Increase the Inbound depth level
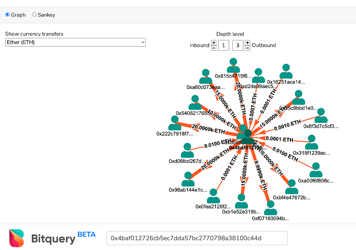356x250 pixels. 214,43
